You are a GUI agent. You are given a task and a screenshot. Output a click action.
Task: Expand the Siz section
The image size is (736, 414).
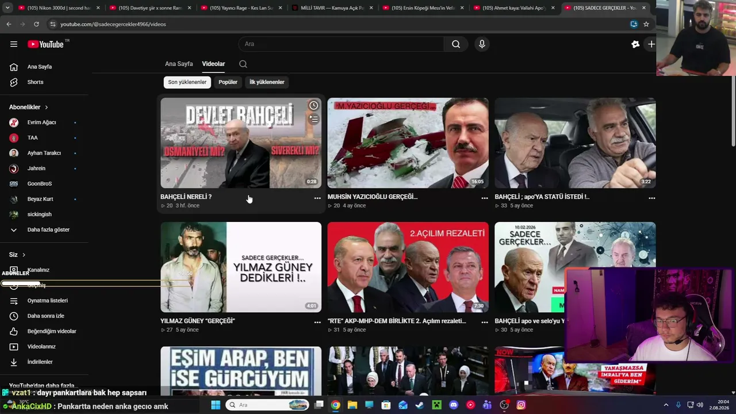click(x=17, y=255)
